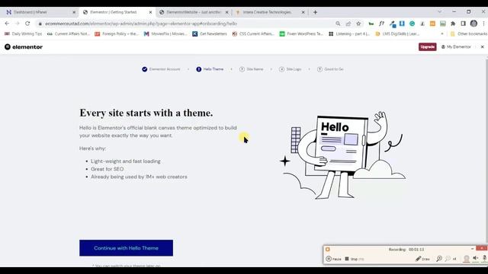
Task: Toggle the microphone in recorder toolbar
Action: [x=484, y=259]
